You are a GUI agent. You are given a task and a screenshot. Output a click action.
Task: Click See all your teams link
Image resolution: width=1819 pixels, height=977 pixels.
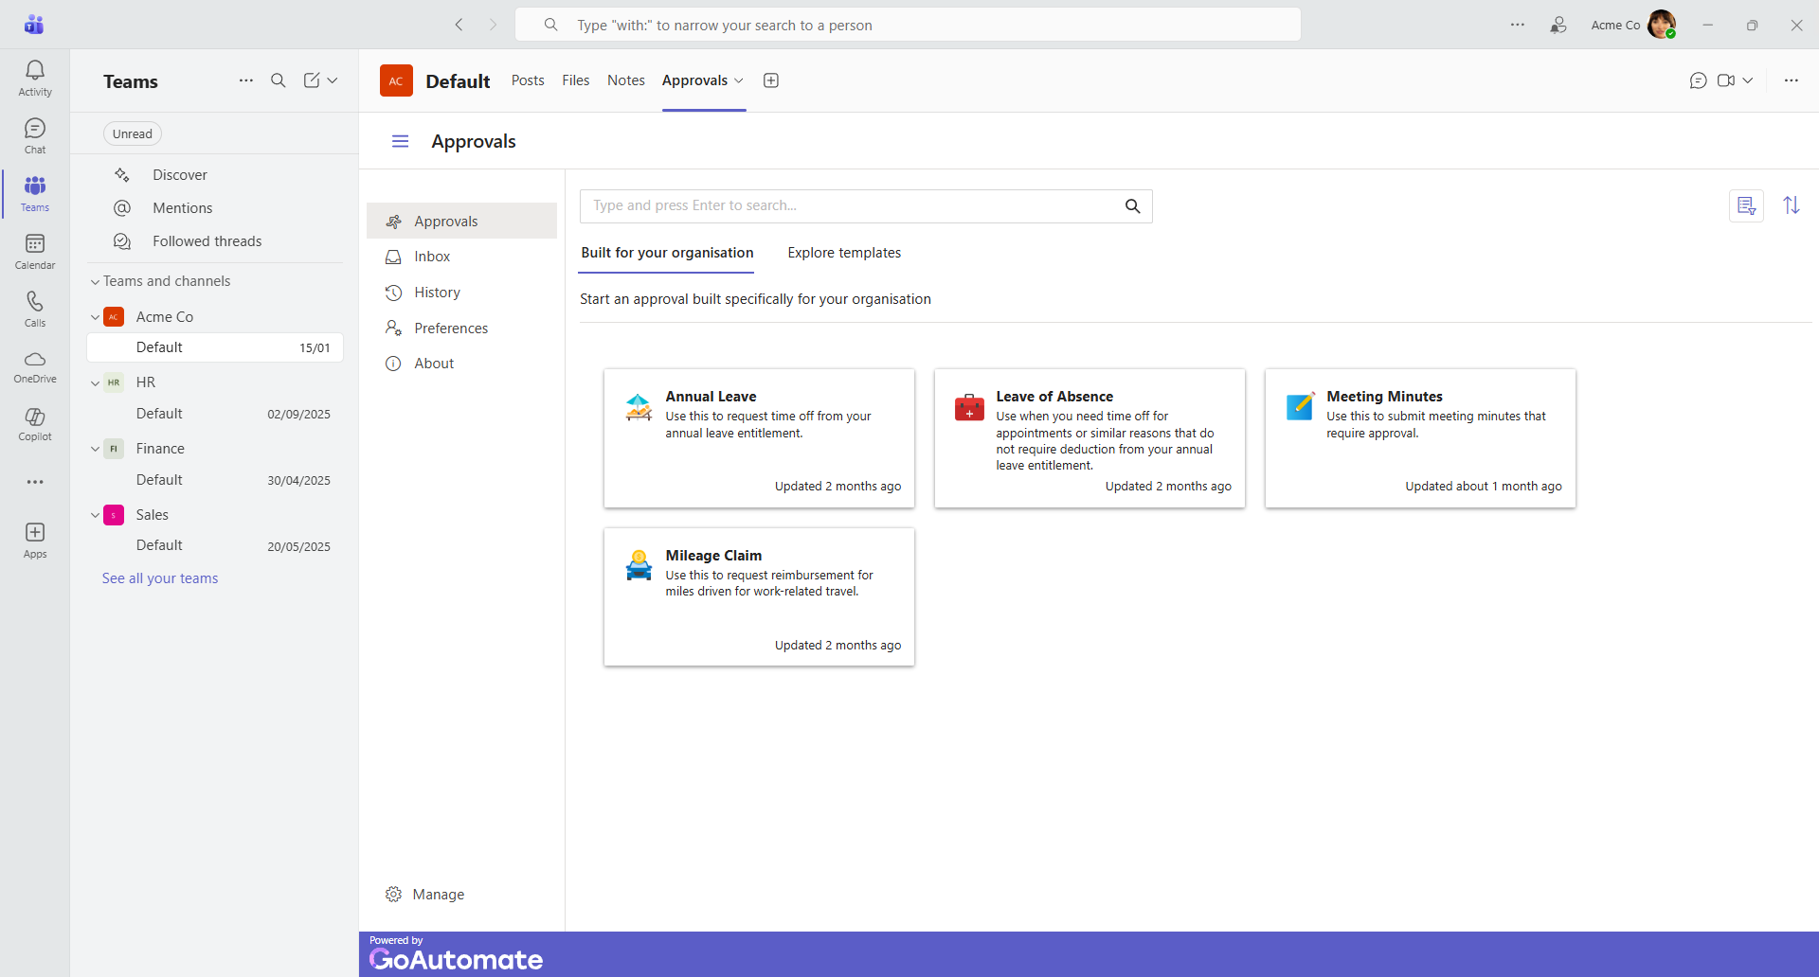click(x=160, y=578)
